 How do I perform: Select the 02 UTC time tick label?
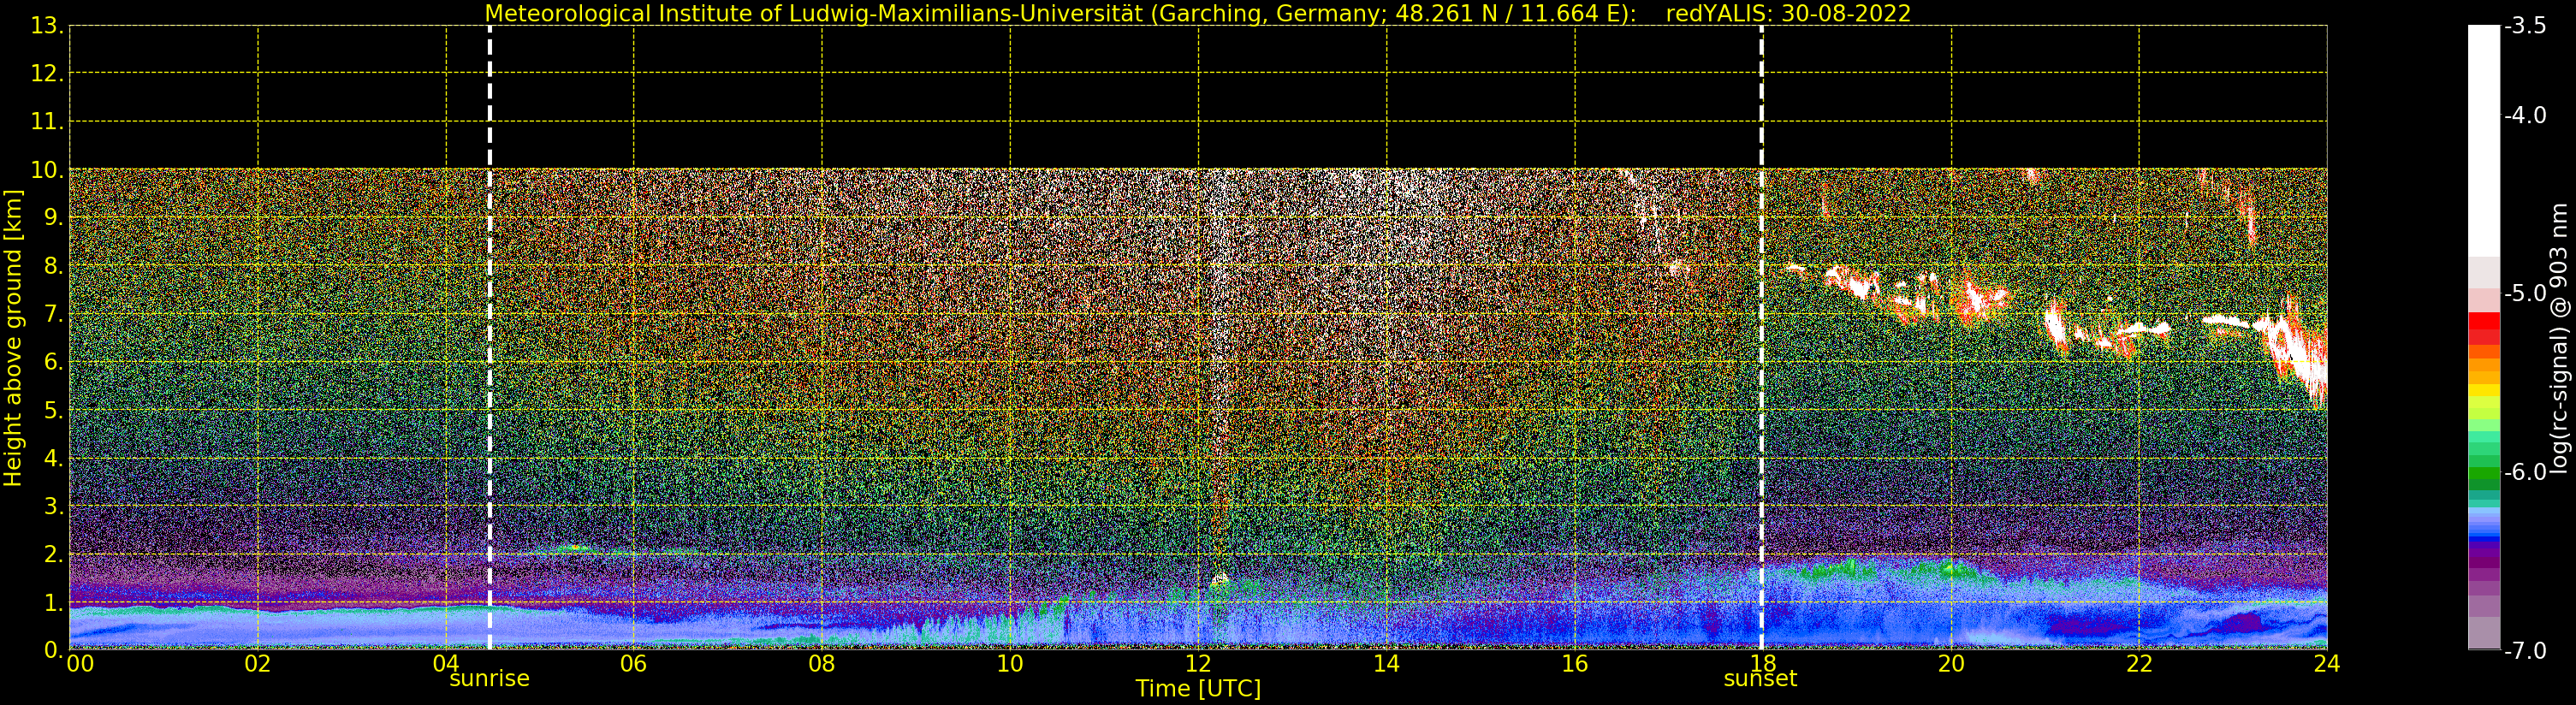coord(258,663)
